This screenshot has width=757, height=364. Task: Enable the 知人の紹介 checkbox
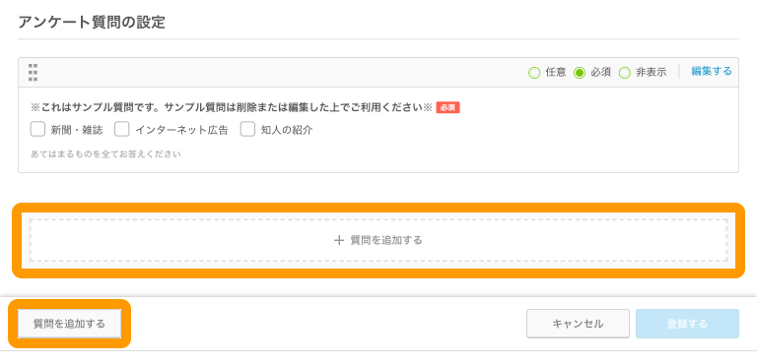[247, 129]
